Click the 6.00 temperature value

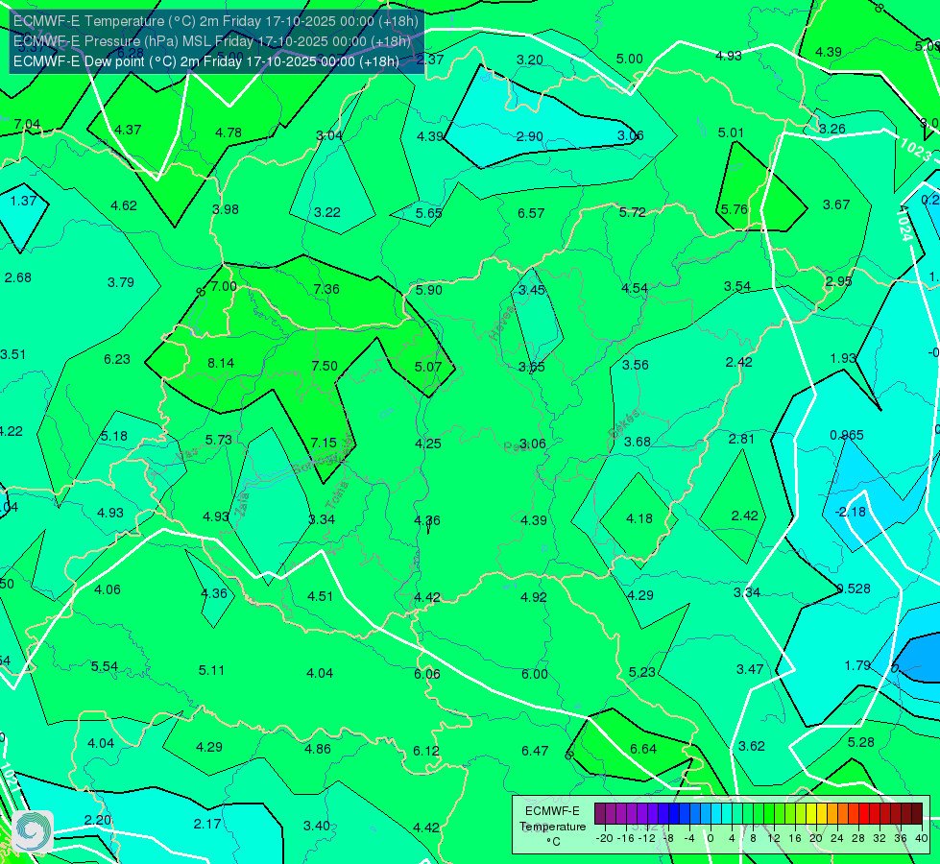pyautogui.click(x=534, y=674)
